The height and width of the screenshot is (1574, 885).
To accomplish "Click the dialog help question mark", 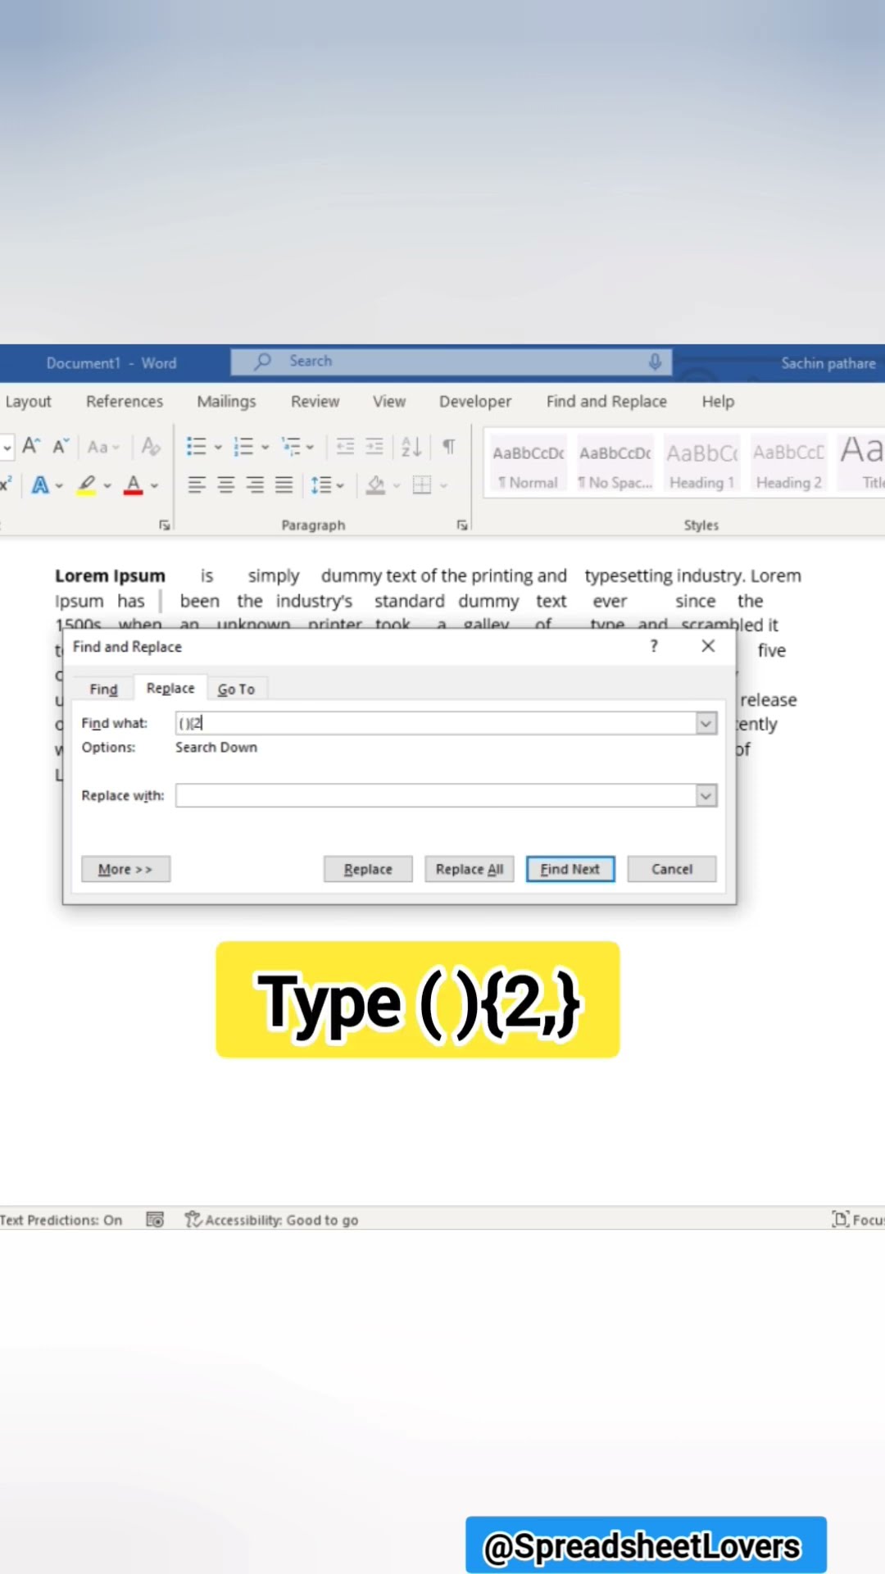I will pos(654,646).
